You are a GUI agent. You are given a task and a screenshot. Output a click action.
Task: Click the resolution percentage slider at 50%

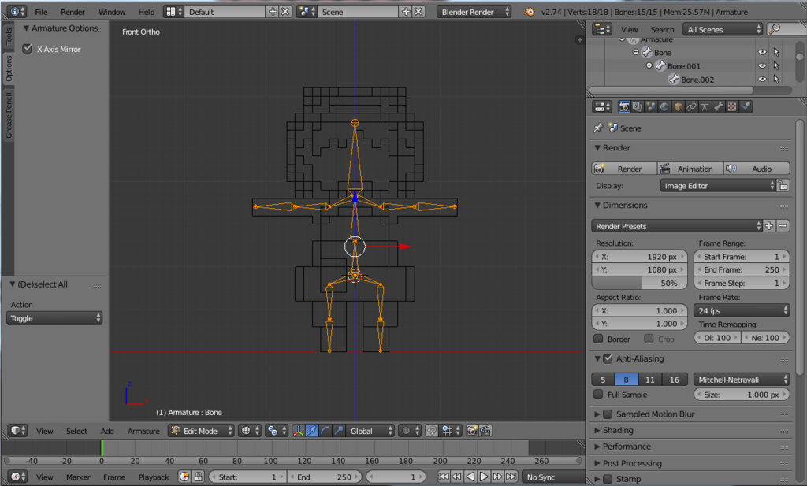pyautogui.click(x=639, y=283)
